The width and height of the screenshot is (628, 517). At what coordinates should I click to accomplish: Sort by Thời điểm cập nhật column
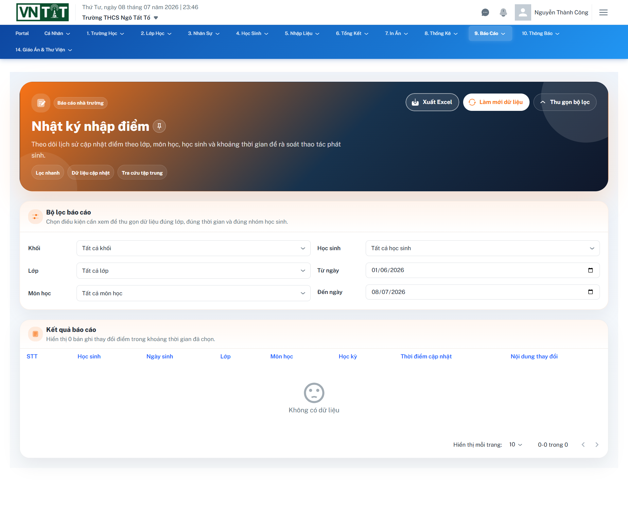tap(426, 356)
